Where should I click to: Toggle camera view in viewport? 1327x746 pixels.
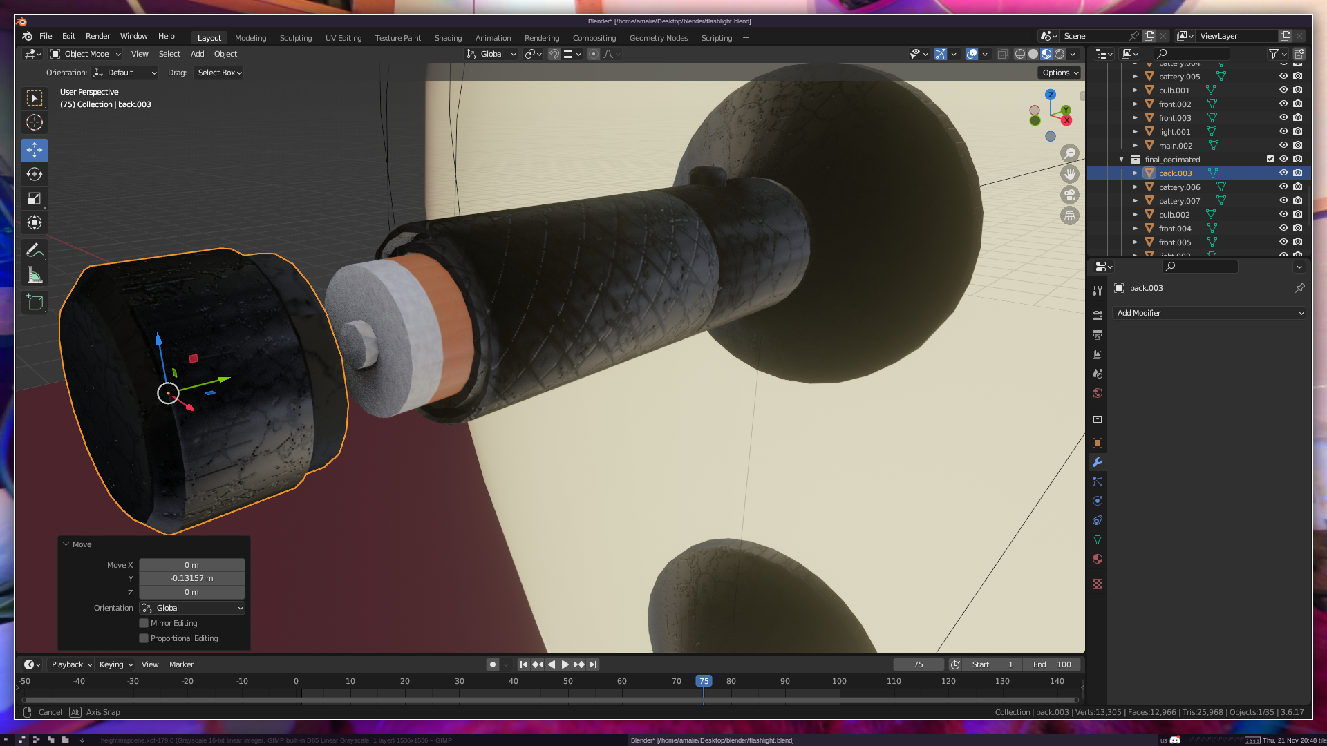point(1070,195)
